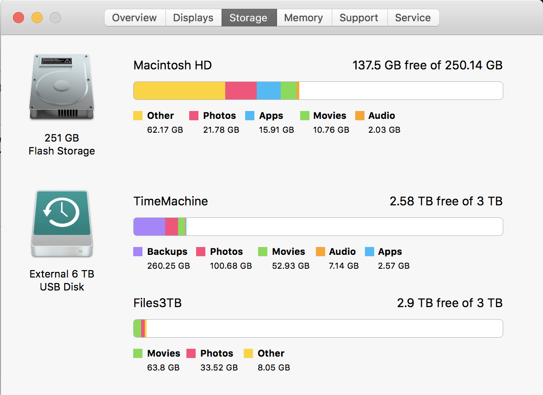Click the blue Apps swatch under TimeMachine

(370, 252)
